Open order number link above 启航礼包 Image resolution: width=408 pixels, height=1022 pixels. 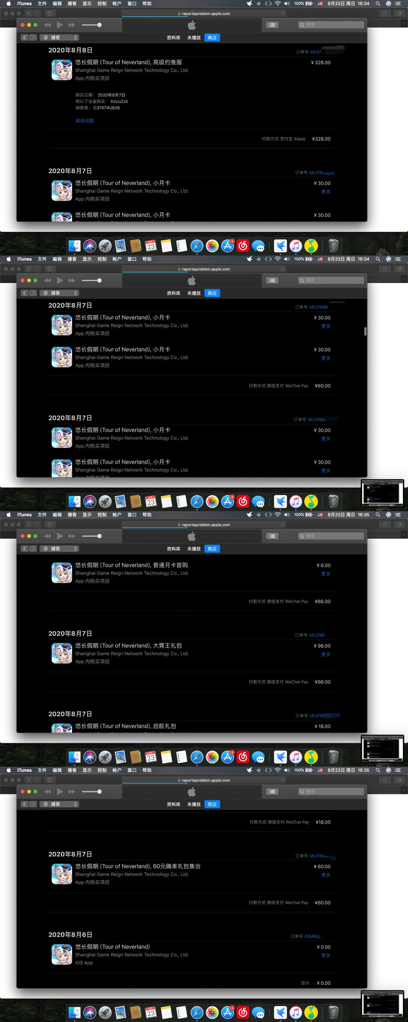click(317, 716)
